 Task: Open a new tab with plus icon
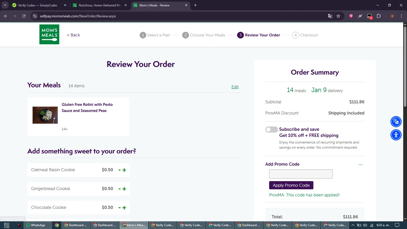coord(195,5)
